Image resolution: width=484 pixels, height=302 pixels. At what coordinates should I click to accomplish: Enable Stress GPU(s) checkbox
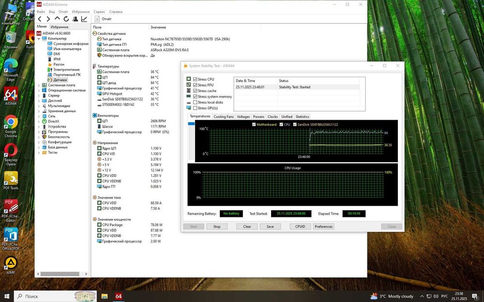click(195, 108)
